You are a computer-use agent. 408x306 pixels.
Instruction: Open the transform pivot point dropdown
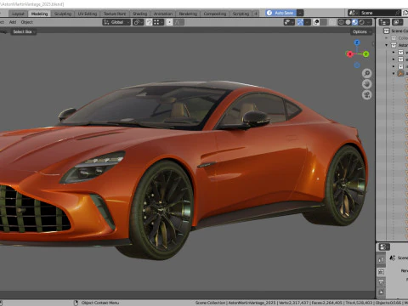(x=138, y=22)
